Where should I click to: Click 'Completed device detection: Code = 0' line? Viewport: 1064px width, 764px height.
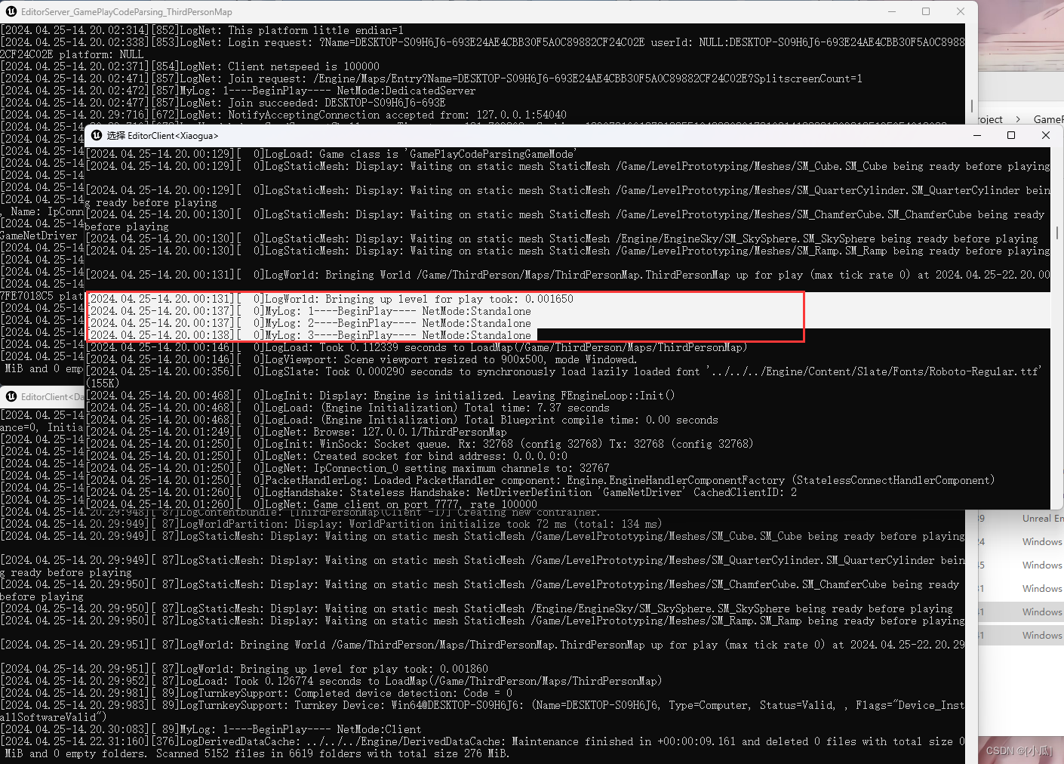pos(257,693)
